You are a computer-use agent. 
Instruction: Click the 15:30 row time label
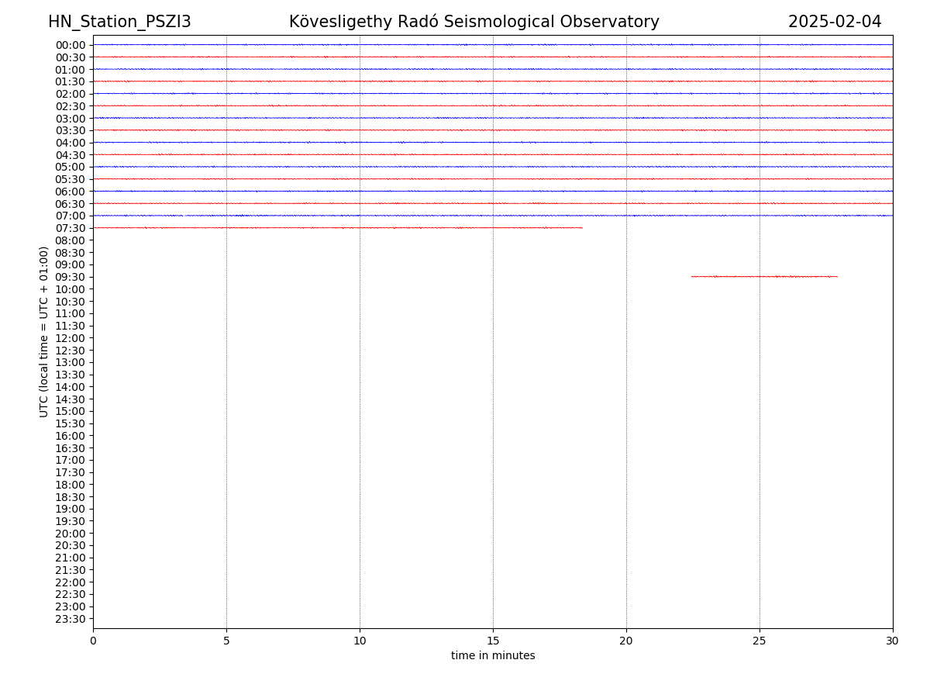click(71, 423)
